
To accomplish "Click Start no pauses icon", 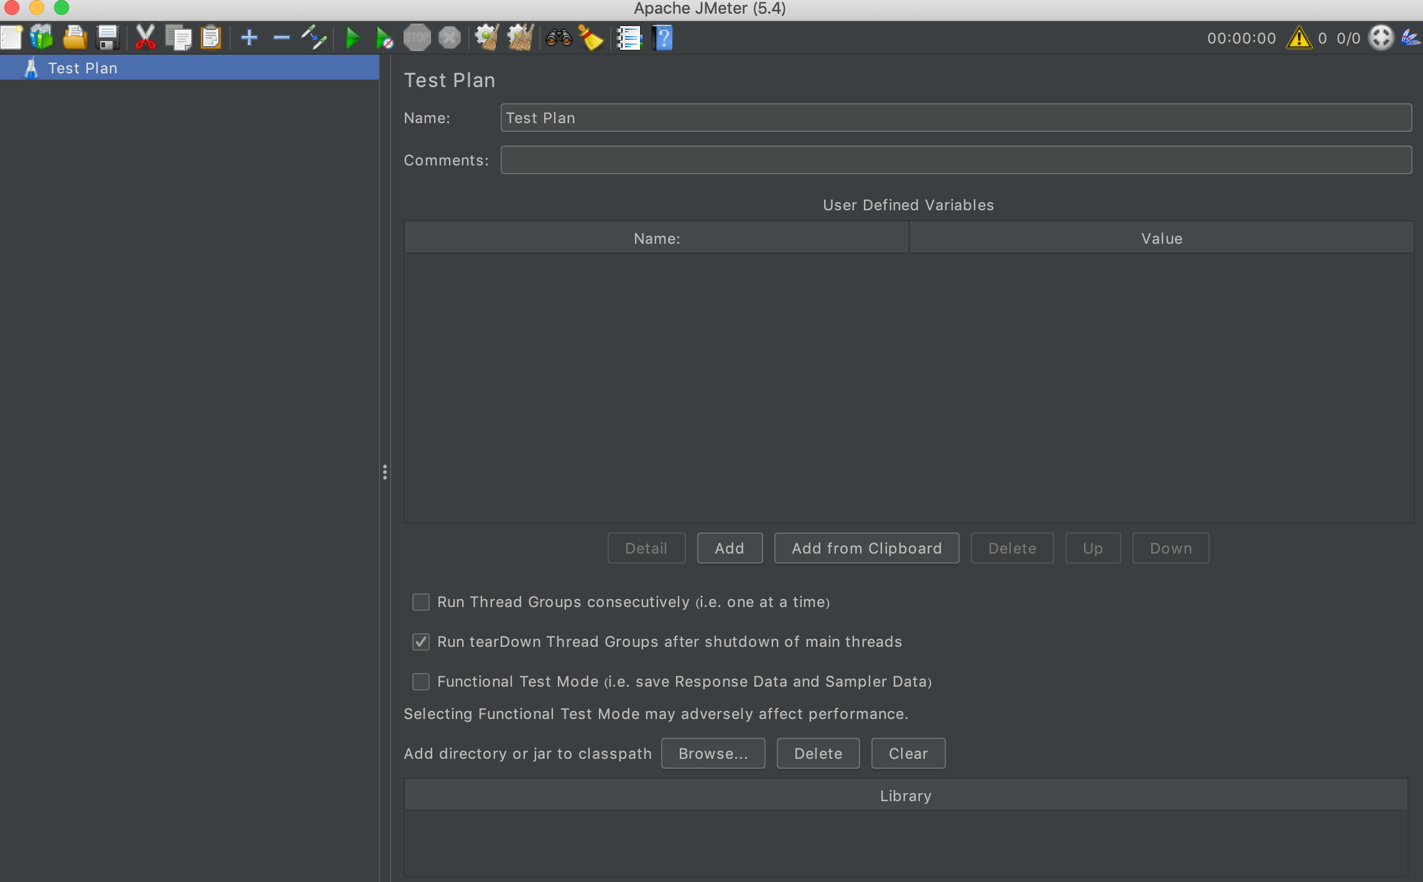I will click(x=384, y=37).
